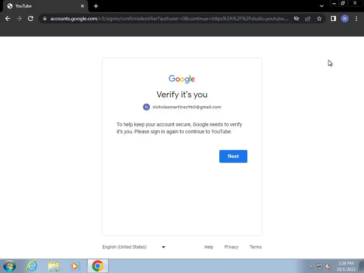Show hidden tray icons arrow
Image resolution: width=364 pixels, height=273 pixels.
pos(311,266)
